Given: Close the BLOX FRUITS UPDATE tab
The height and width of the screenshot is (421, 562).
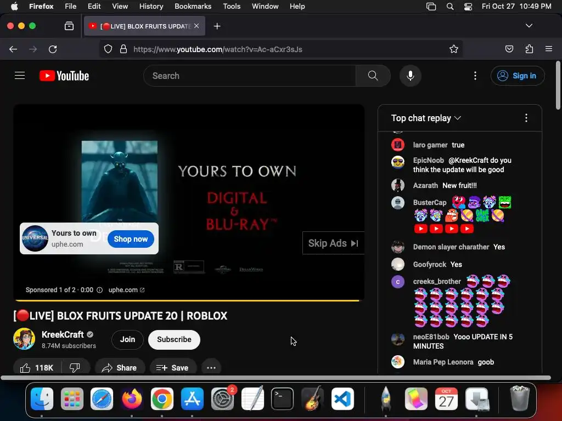Looking at the screenshot, I should [x=196, y=26].
